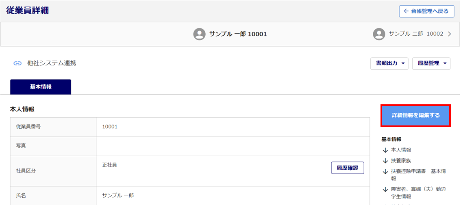Click 台帳管理へ戻る button
461x205 pixels.
point(426,11)
